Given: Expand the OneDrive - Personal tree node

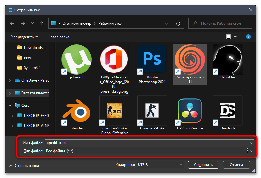Looking at the screenshot, I should [10, 80].
